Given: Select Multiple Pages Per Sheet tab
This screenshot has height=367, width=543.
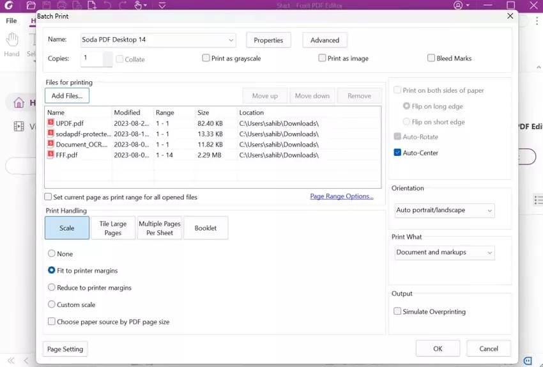Looking at the screenshot, I should coord(159,228).
